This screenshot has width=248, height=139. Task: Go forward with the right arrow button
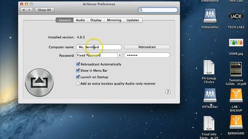[x=29, y=10]
